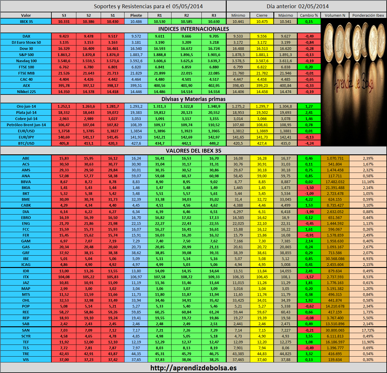The height and width of the screenshot is (373, 387).
Task: Click the TRE change value 3,32
Action: (x=309, y=354)
